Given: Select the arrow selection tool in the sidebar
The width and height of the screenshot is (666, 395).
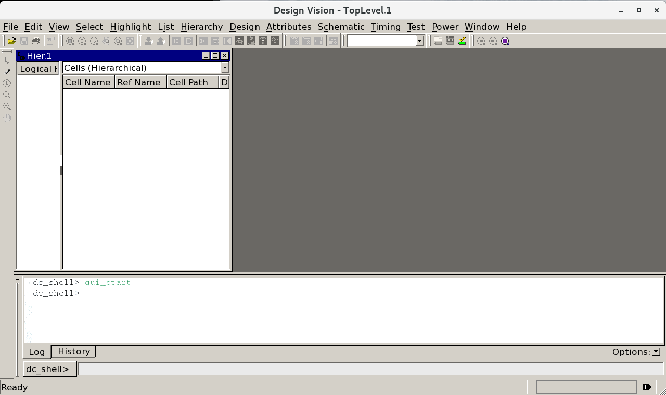Looking at the screenshot, I should point(7,60).
